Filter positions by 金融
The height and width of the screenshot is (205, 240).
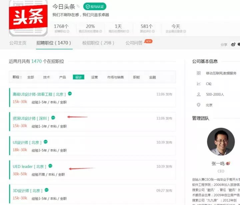(x=152, y=77)
